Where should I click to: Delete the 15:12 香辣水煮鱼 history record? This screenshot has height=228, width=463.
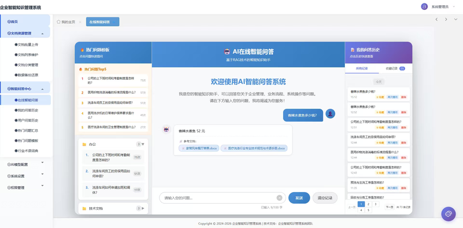403,97
